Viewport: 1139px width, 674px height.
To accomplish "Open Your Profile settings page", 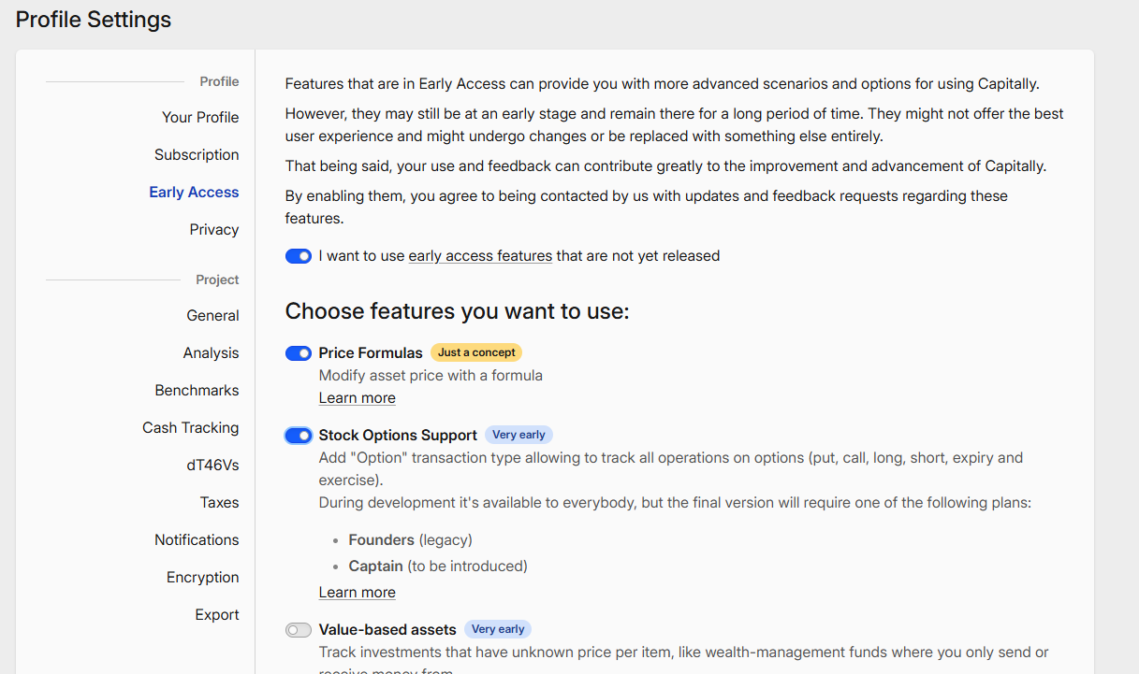I will pyautogui.click(x=199, y=117).
